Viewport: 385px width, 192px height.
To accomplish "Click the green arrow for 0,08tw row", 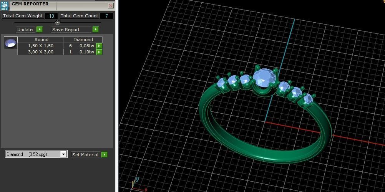I will (99, 46).
